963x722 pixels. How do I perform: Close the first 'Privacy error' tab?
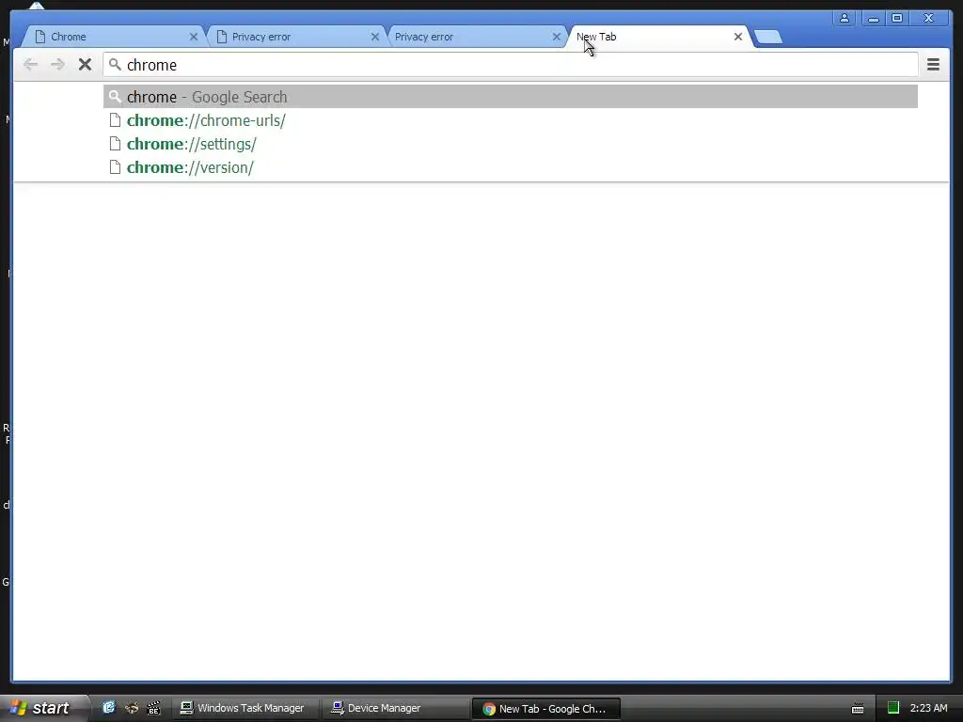(374, 37)
